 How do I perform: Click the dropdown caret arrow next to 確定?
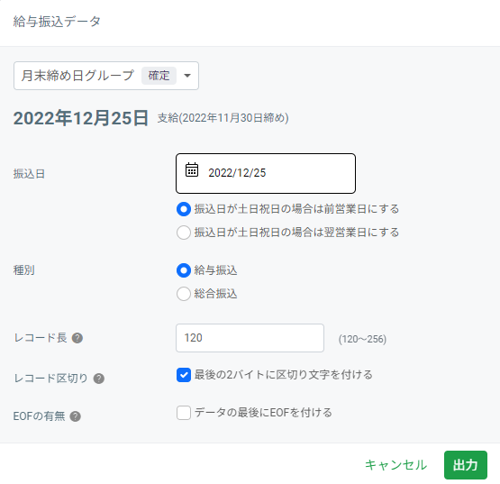[x=187, y=76]
